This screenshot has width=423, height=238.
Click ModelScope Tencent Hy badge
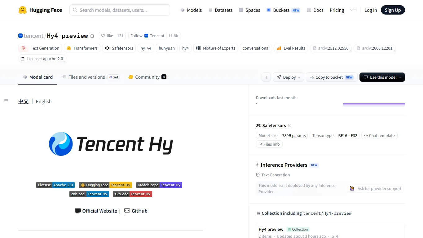click(x=159, y=185)
